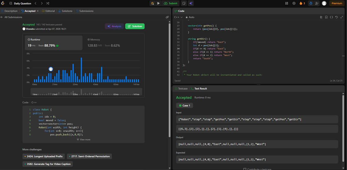The image size is (347, 170).
Task: Click the Expected result text box
Action: pos(257,159)
